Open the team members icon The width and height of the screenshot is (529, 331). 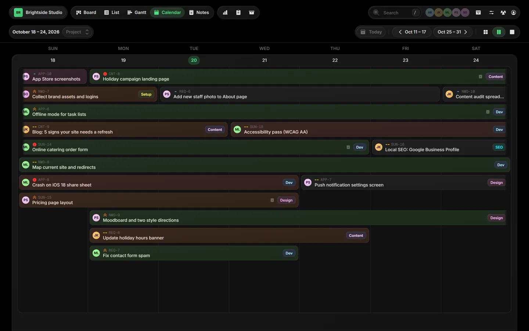point(503,13)
